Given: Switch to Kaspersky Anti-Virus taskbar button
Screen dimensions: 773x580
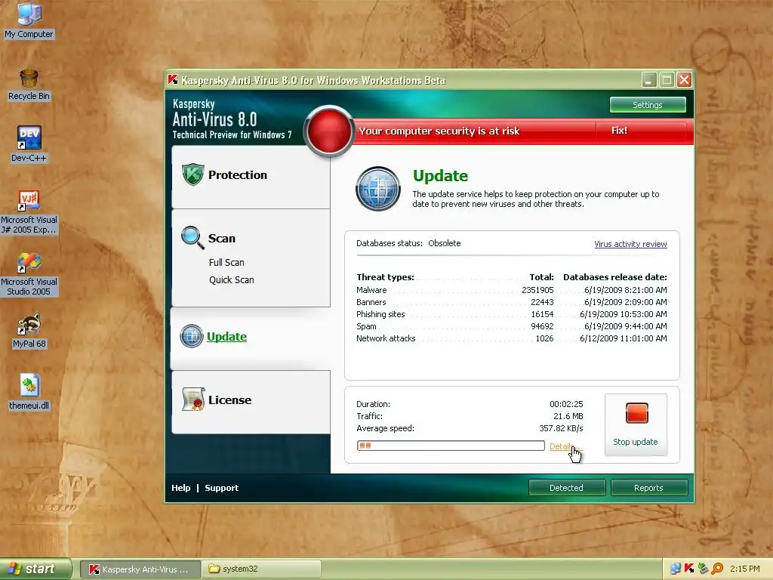Looking at the screenshot, I should 140,569.
